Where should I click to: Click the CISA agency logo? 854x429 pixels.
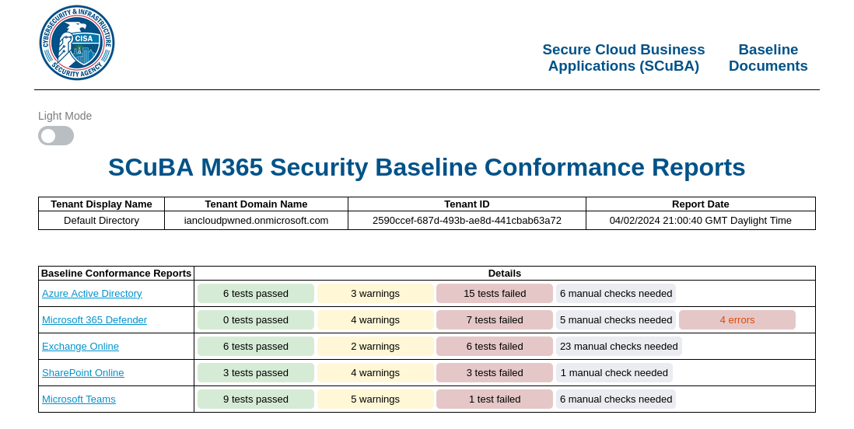77,43
